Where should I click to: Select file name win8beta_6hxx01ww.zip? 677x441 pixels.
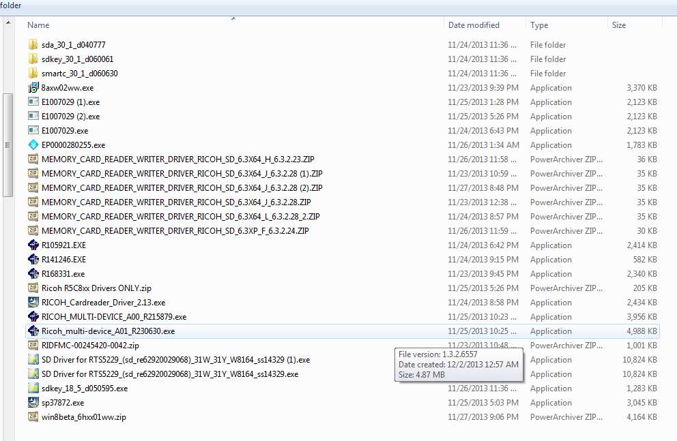(x=84, y=416)
